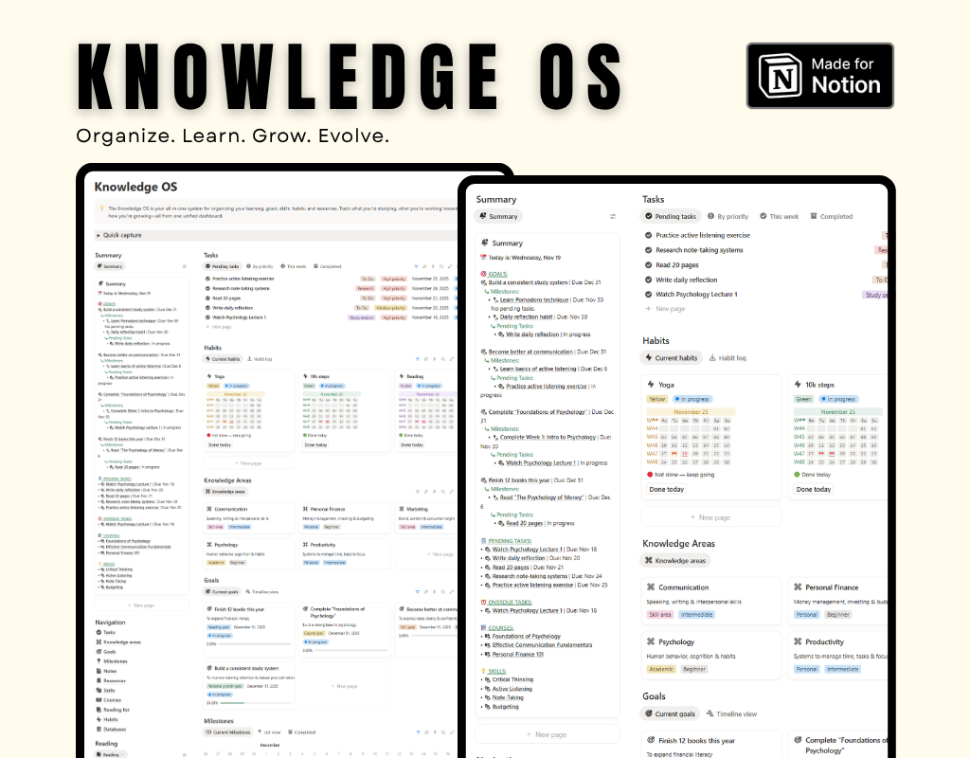Click Yoga lightning icon in right tablet

pos(650,385)
